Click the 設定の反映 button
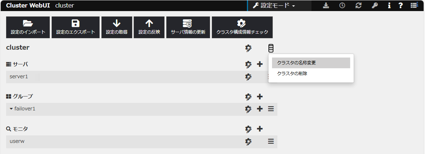 [x=149, y=27]
